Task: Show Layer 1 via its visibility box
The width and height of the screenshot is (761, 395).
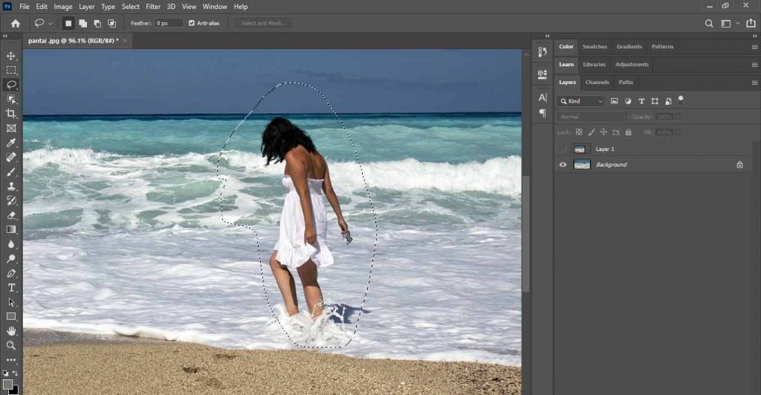Action: click(x=563, y=150)
